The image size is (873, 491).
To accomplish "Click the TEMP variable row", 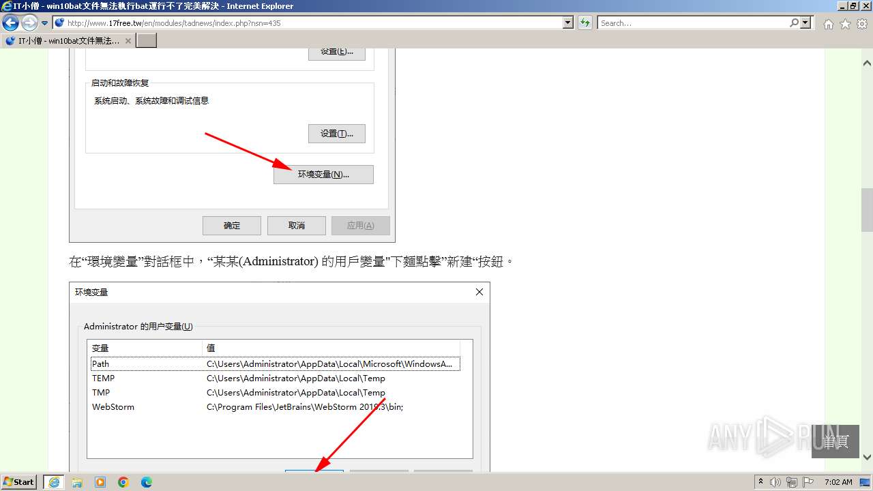I will coord(276,378).
